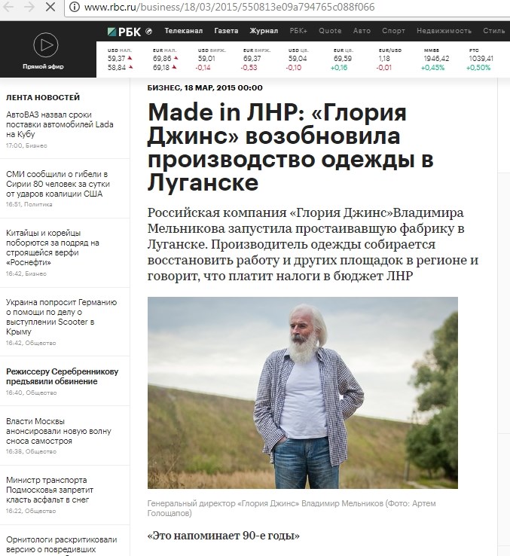Viewport: 510px width, 556px height.
Task: Click the browser forward arrow
Action: [x=29, y=6]
